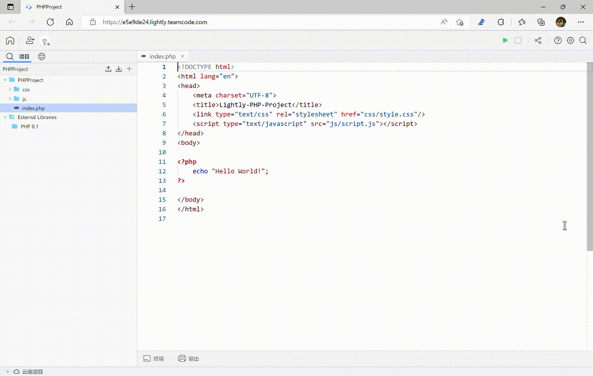
Task: Open the browser settings and more menu
Action: point(581,22)
